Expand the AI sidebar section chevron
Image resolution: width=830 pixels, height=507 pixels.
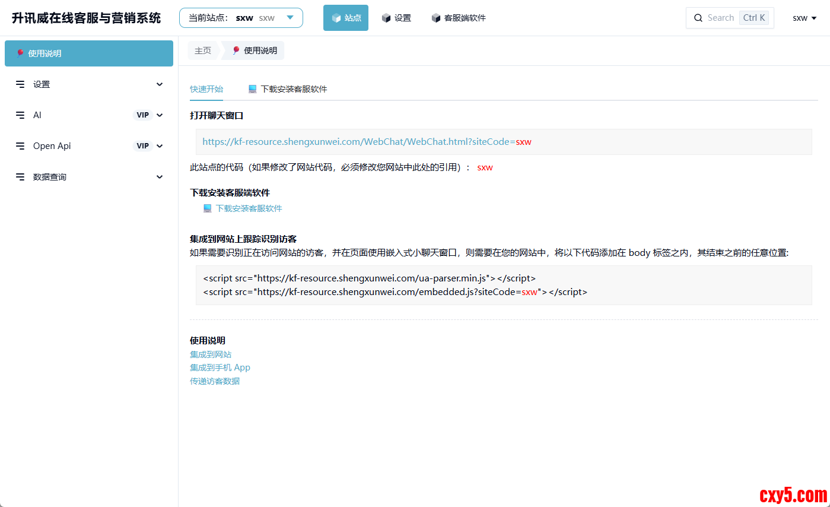pyautogui.click(x=160, y=115)
